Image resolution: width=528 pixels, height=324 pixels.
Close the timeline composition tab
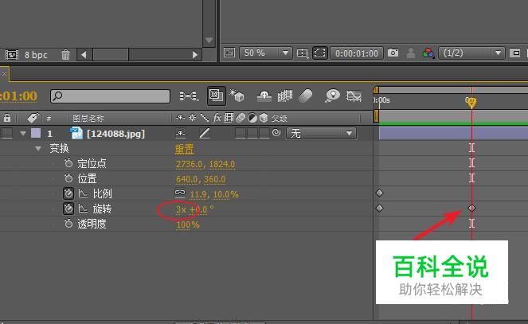pyautogui.click(x=4, y=73)
